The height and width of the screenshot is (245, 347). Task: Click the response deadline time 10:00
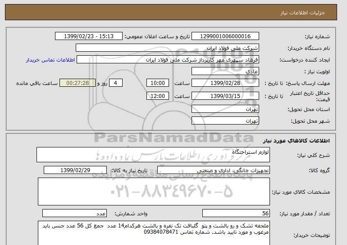(158, 83)
